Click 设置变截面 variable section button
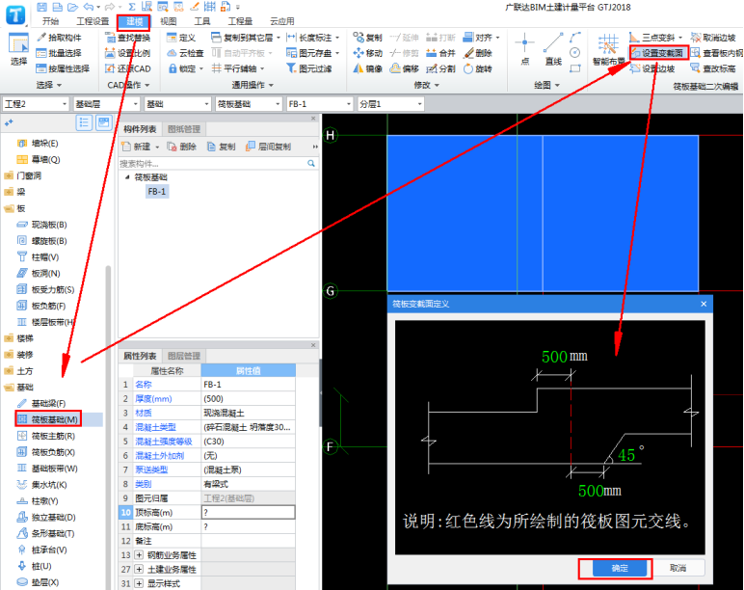 click(x=657, y=53)
